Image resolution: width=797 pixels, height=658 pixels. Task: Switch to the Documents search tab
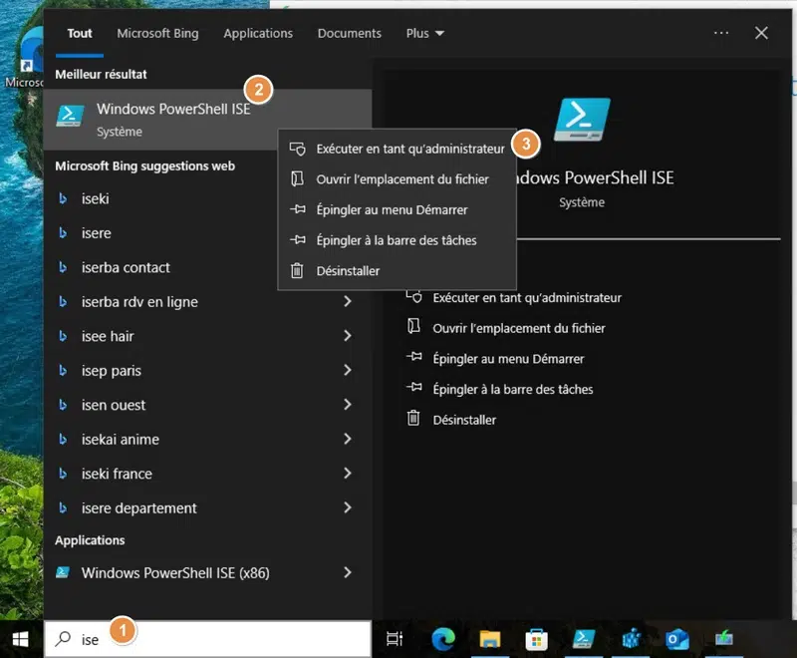[350, 33]
